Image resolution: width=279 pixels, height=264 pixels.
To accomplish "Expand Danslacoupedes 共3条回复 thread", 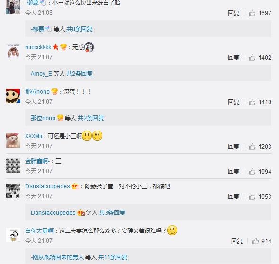I will (x=112, y=212).
